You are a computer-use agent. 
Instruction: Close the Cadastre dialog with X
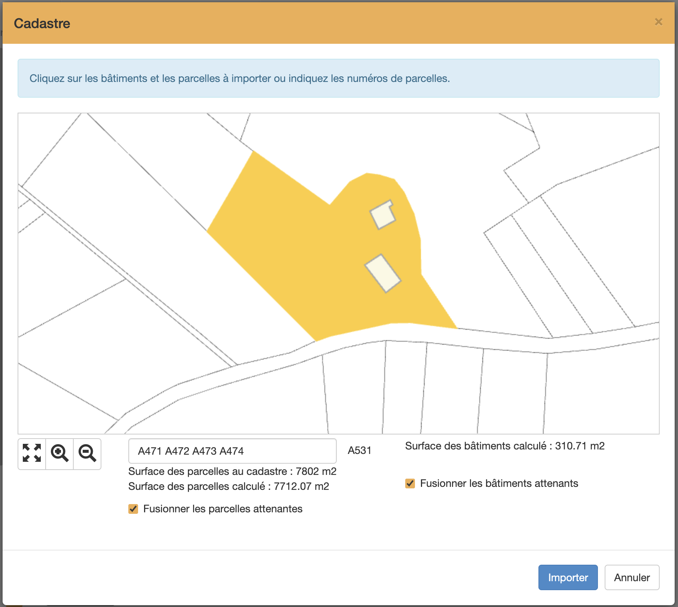659,22
